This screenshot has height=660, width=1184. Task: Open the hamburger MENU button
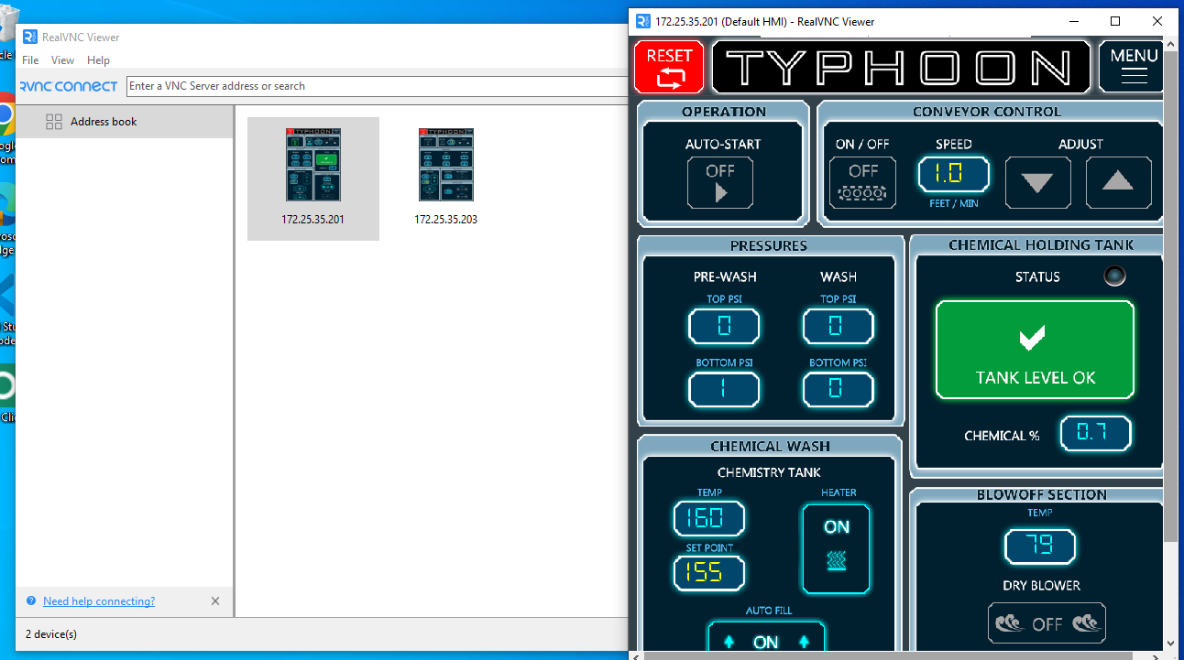1133,67
